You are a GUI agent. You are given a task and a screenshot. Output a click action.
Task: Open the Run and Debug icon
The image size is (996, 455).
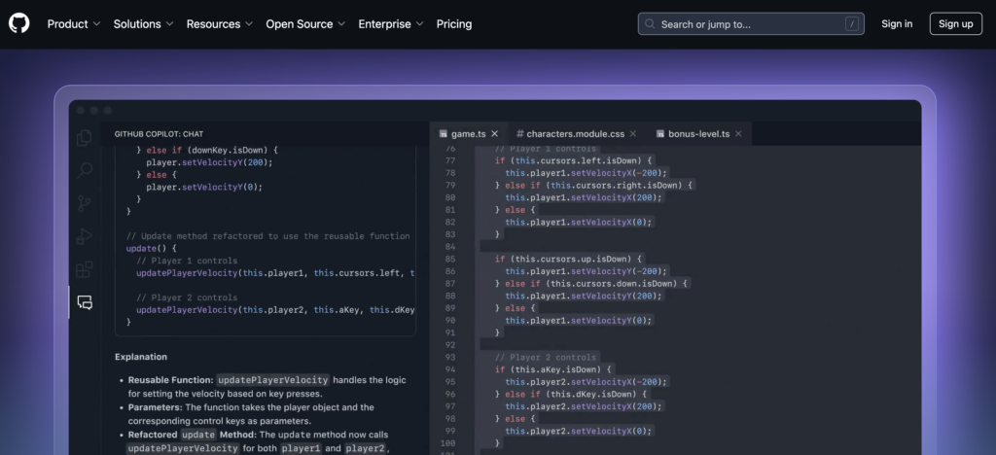(85, 236)
